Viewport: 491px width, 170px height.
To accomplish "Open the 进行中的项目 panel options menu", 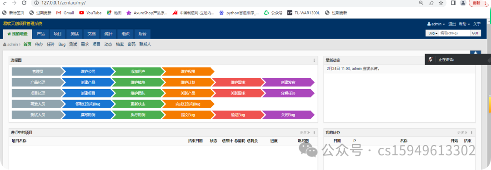I will pyautogui.click(x=314, y=132).
